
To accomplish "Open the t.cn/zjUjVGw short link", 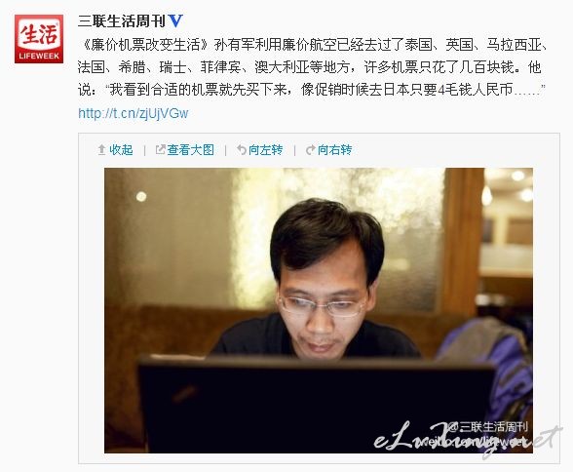I will [x=134, y=113].
